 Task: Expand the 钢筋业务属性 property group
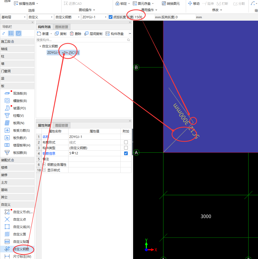pos(44,164)
